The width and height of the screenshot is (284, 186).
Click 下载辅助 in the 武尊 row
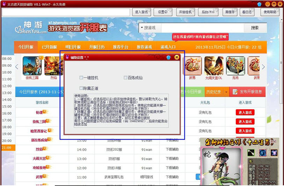(x=172, y=177)
